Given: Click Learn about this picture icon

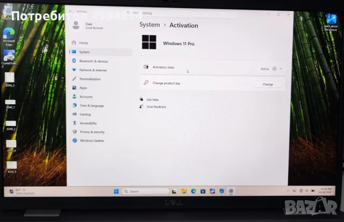Looking at the screenshot, I should (x=331, y=22).
